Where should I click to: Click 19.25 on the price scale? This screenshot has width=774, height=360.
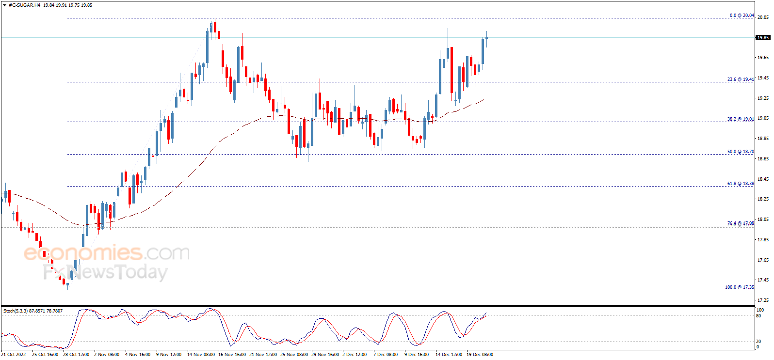tap(763, 98)
